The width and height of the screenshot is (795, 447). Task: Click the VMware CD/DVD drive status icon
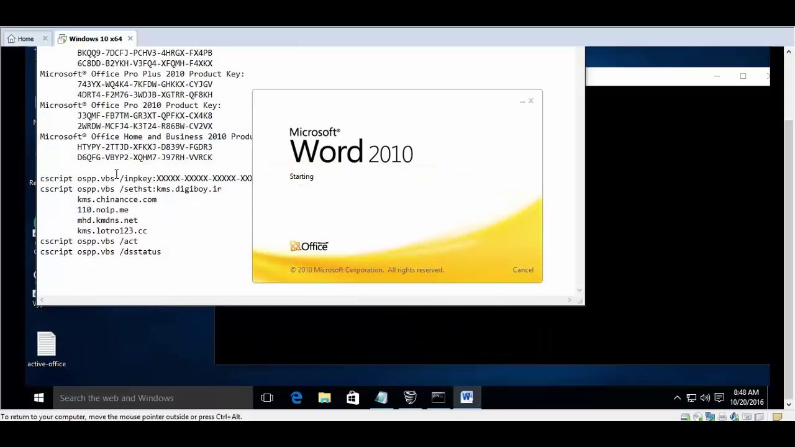pos(697,417)
